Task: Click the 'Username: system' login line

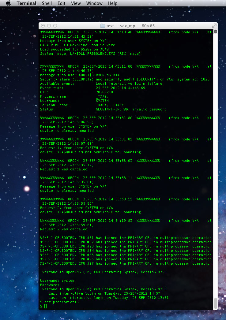Action: click(x=57, y=281)
